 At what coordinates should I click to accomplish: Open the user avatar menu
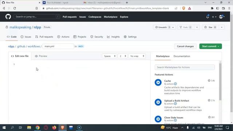222,17
